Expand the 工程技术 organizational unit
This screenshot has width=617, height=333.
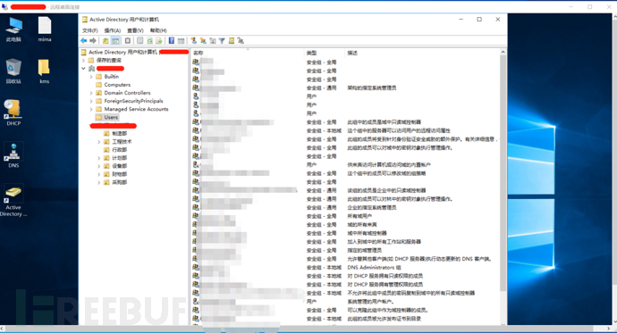point(98,142)
